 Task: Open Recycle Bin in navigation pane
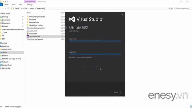tap(6, 68)
